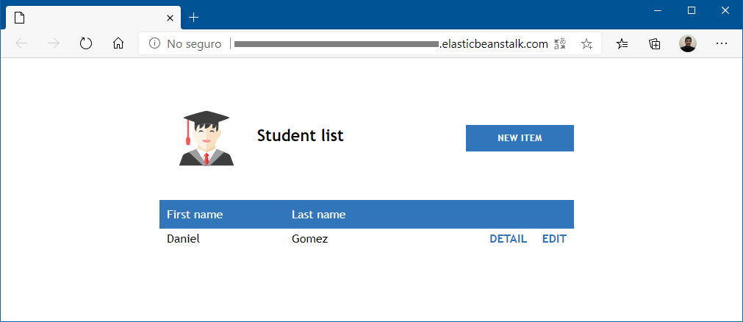Reload the page with refresh icon
Viewport: 743px width, 322px height.
[x=86, y=43]
